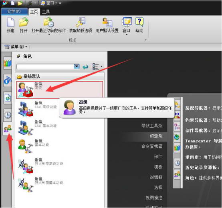Open Customer Defaults (用户默认设置)
Viewport: 222px width, 208px height.
107,22
